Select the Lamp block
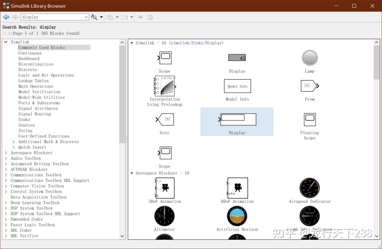Viewport: 382px width, 249px height. coord(309,58)
